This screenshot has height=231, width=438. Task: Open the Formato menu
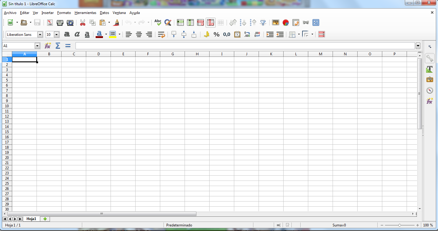coord(64,13)
